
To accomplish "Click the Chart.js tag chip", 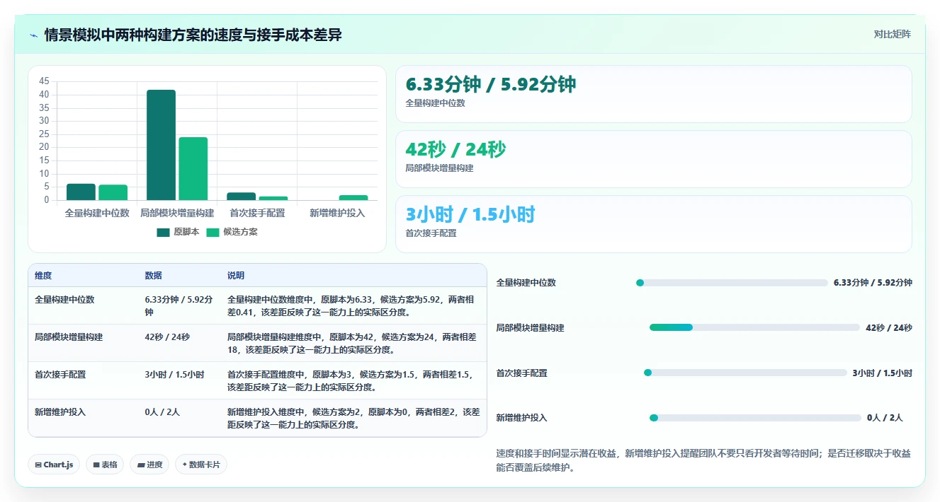I will [x=55, y=465].
